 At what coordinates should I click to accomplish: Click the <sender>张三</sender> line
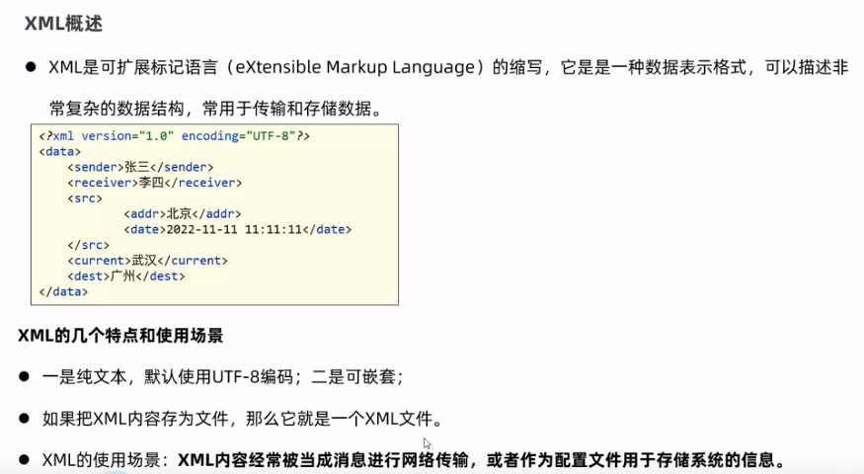click(x=140, y=167)
